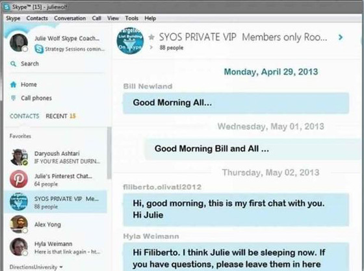The height and width of the screenshot is (271, 364).
Task: Click Daryoush Ashtari's avatar
Action: tap(19, 157)
